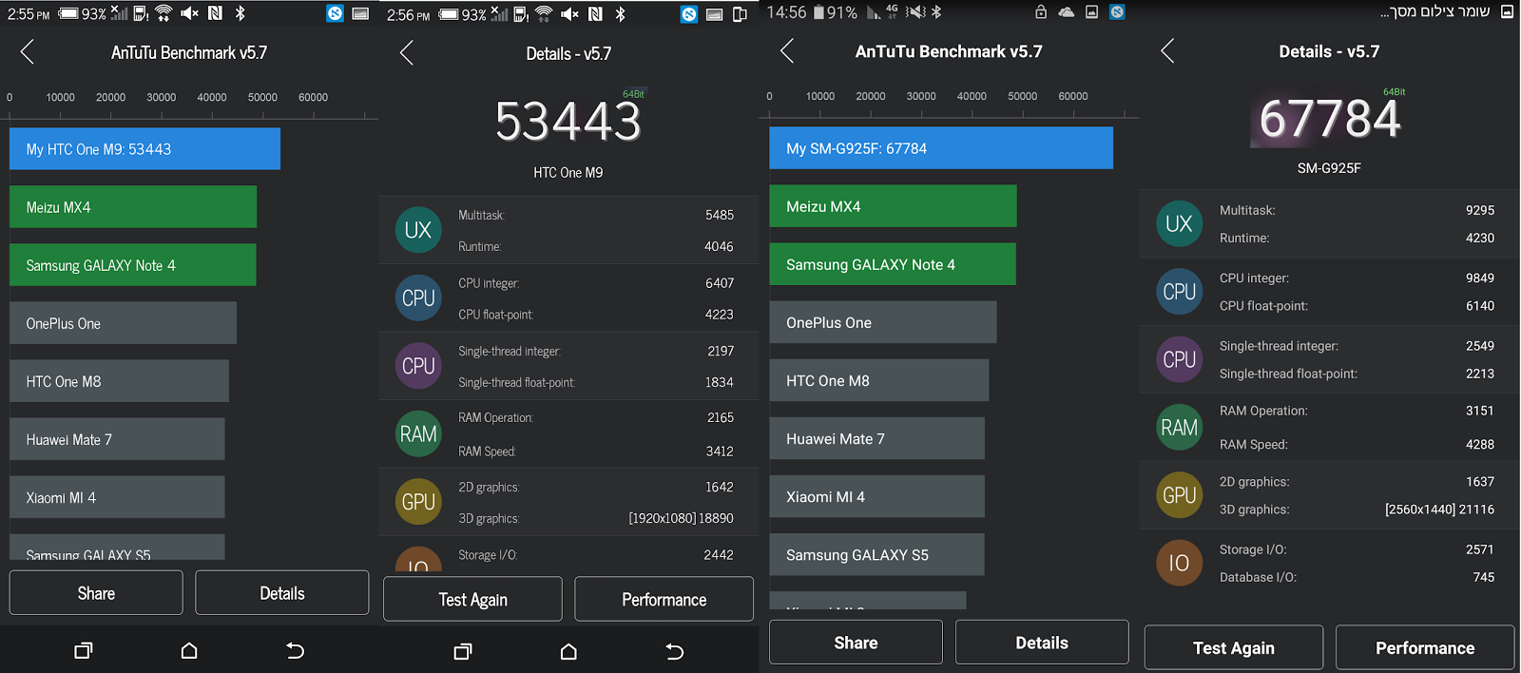The height and width of the screenshot is (673, 1521).
Task: Tap 'Multitask: 5485' row on HTC details
Action: (x=595, y=215)
